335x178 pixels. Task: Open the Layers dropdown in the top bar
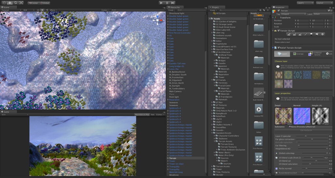[x=305, y=3]
